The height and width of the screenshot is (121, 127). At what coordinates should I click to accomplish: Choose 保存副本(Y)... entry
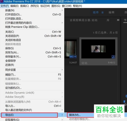tap(32, 57)
